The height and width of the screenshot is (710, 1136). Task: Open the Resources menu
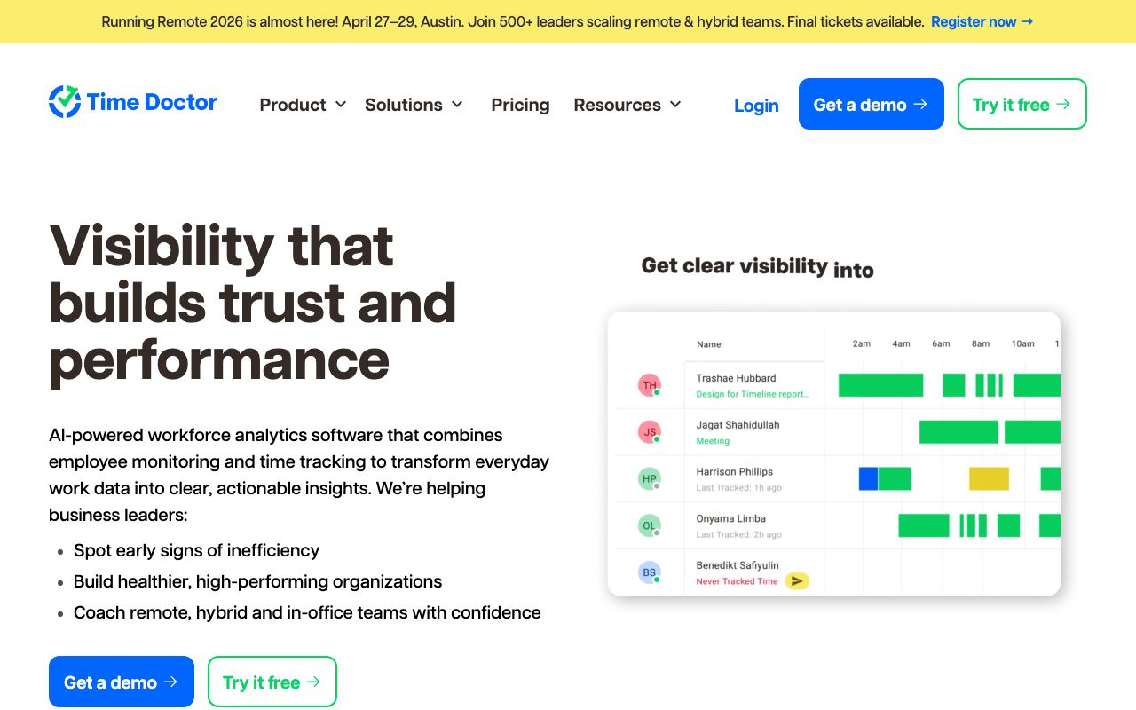coord(617,105)
